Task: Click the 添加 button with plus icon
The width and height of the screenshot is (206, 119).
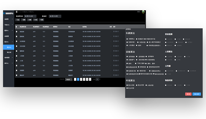Action: coord(18,20)
